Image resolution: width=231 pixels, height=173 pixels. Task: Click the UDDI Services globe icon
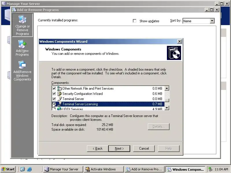(x=59, y=109)
